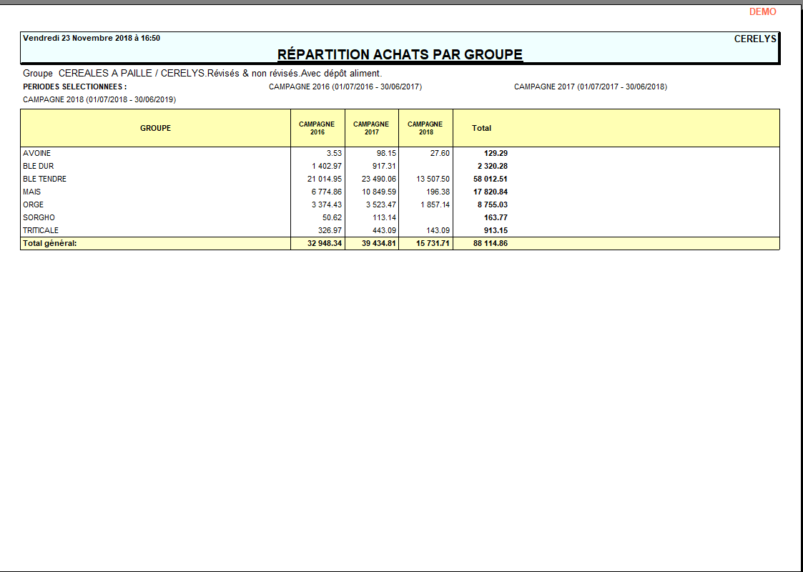Screen dimensions: 803x572
Task: Click the DEMO label in the top corner
Action: 762,11
